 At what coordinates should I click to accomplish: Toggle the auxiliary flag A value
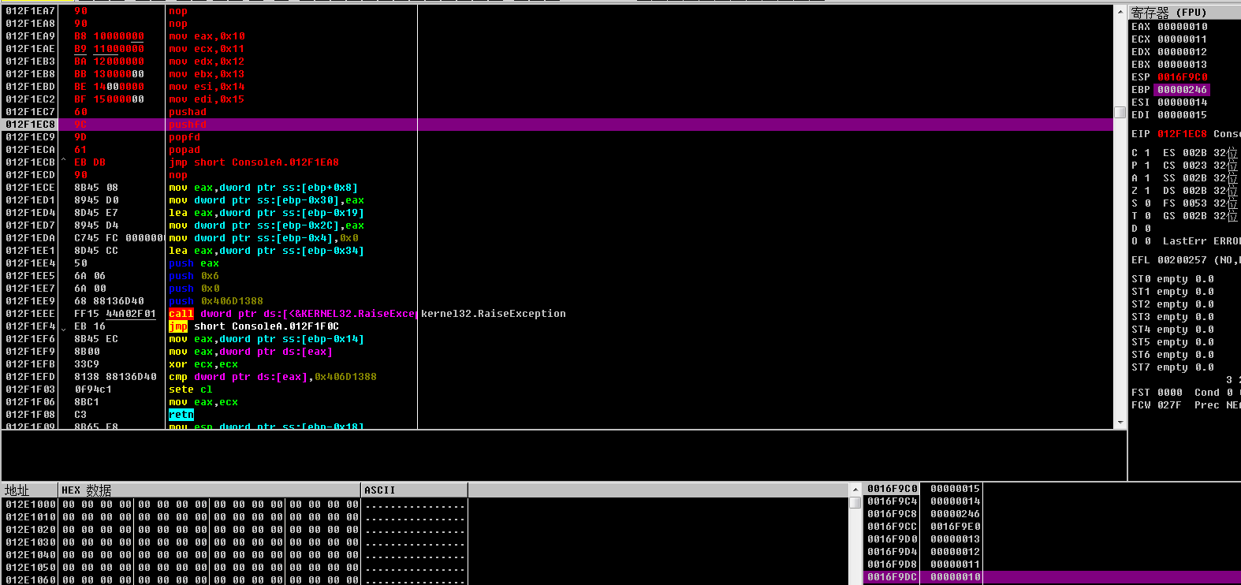tap(1147, 178)
